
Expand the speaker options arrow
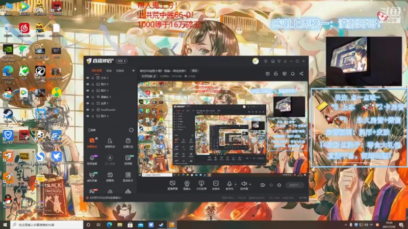[x=250, y=184]
